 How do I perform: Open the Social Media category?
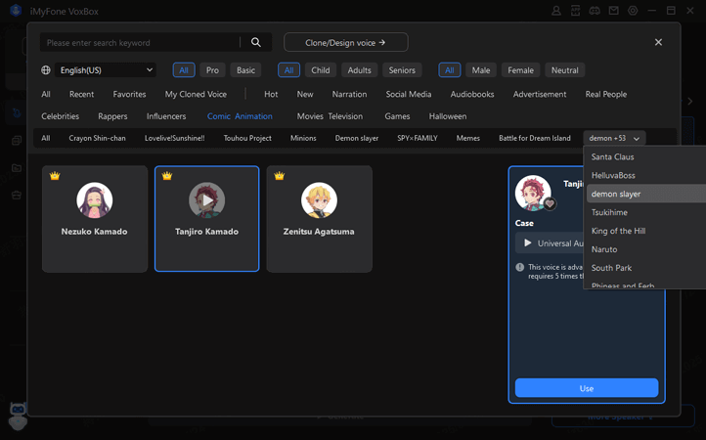(x=409, y=94)
